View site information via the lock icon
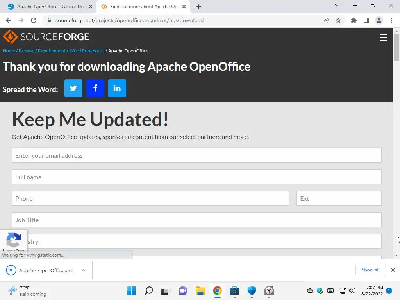 point(49,20)
